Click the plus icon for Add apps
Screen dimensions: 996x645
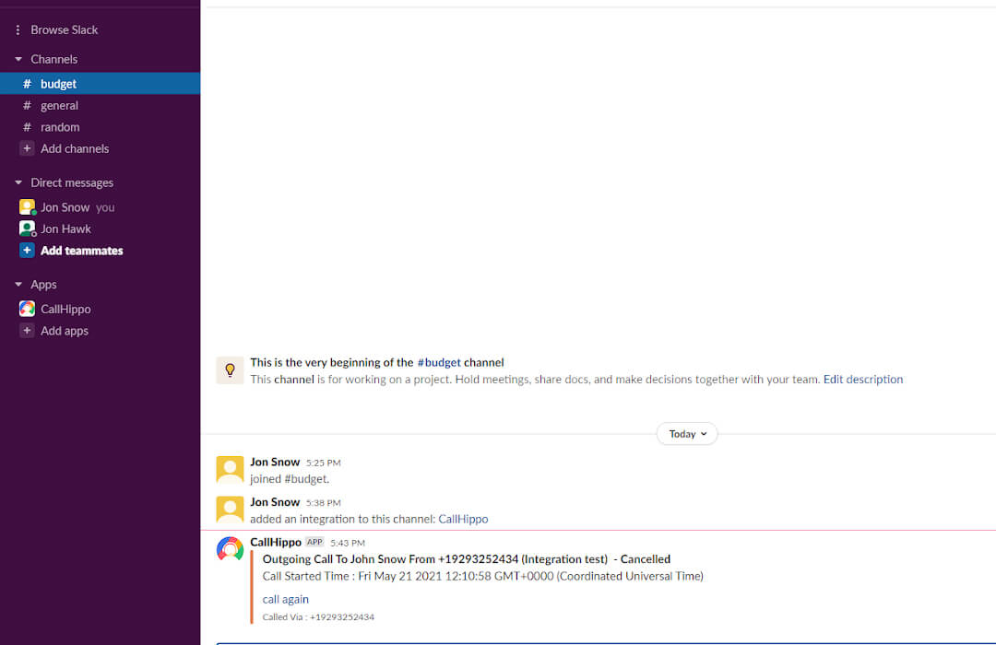tap(27, 330)
